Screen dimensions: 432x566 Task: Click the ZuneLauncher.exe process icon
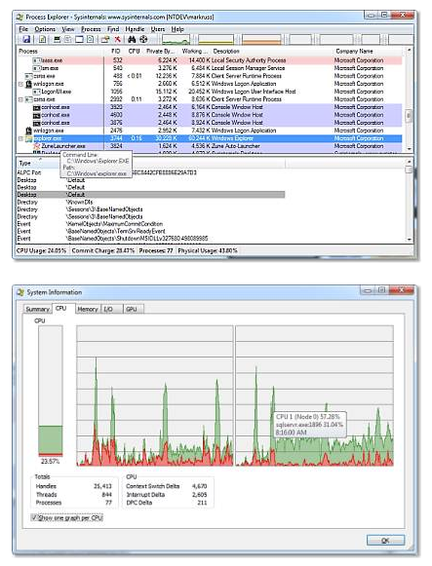(x=36, y=146)
